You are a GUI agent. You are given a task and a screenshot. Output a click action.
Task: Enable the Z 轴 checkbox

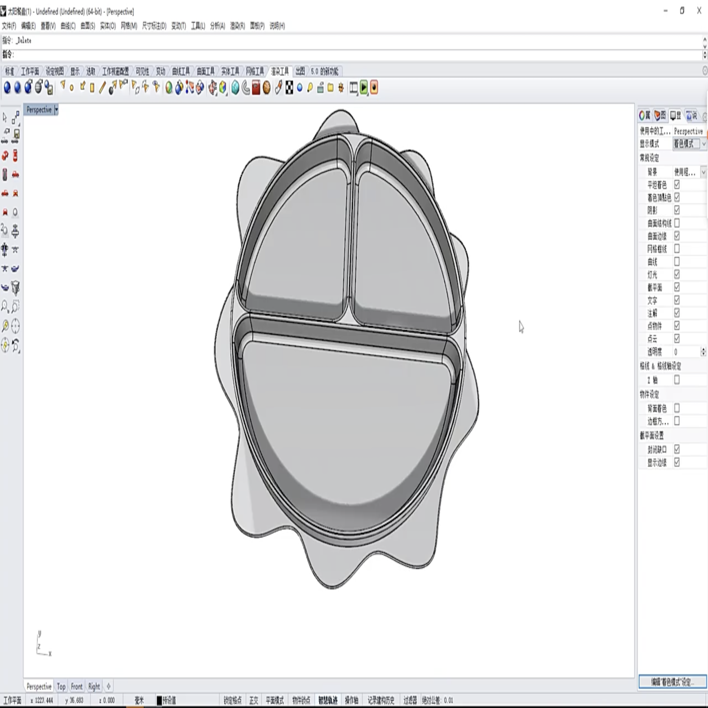coord(677,380)
